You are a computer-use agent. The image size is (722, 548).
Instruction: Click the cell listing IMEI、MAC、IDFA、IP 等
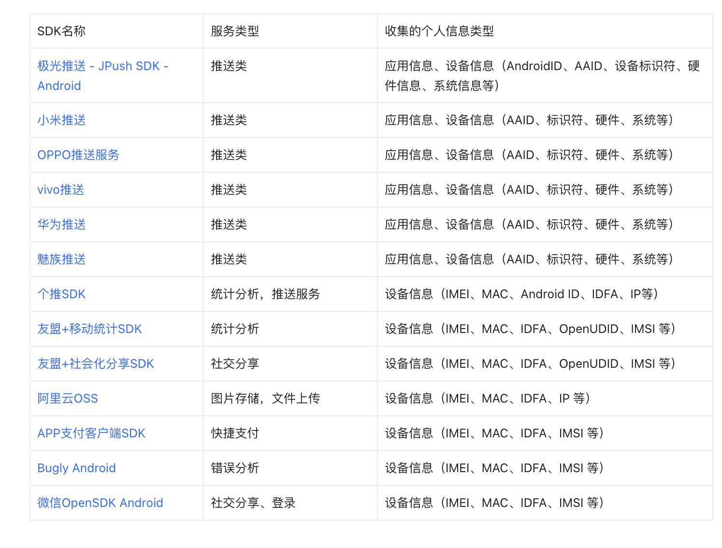click(x=545, y=398)
